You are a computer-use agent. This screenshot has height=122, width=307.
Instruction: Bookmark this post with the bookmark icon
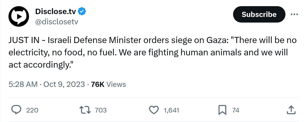(x=222, y=110)
